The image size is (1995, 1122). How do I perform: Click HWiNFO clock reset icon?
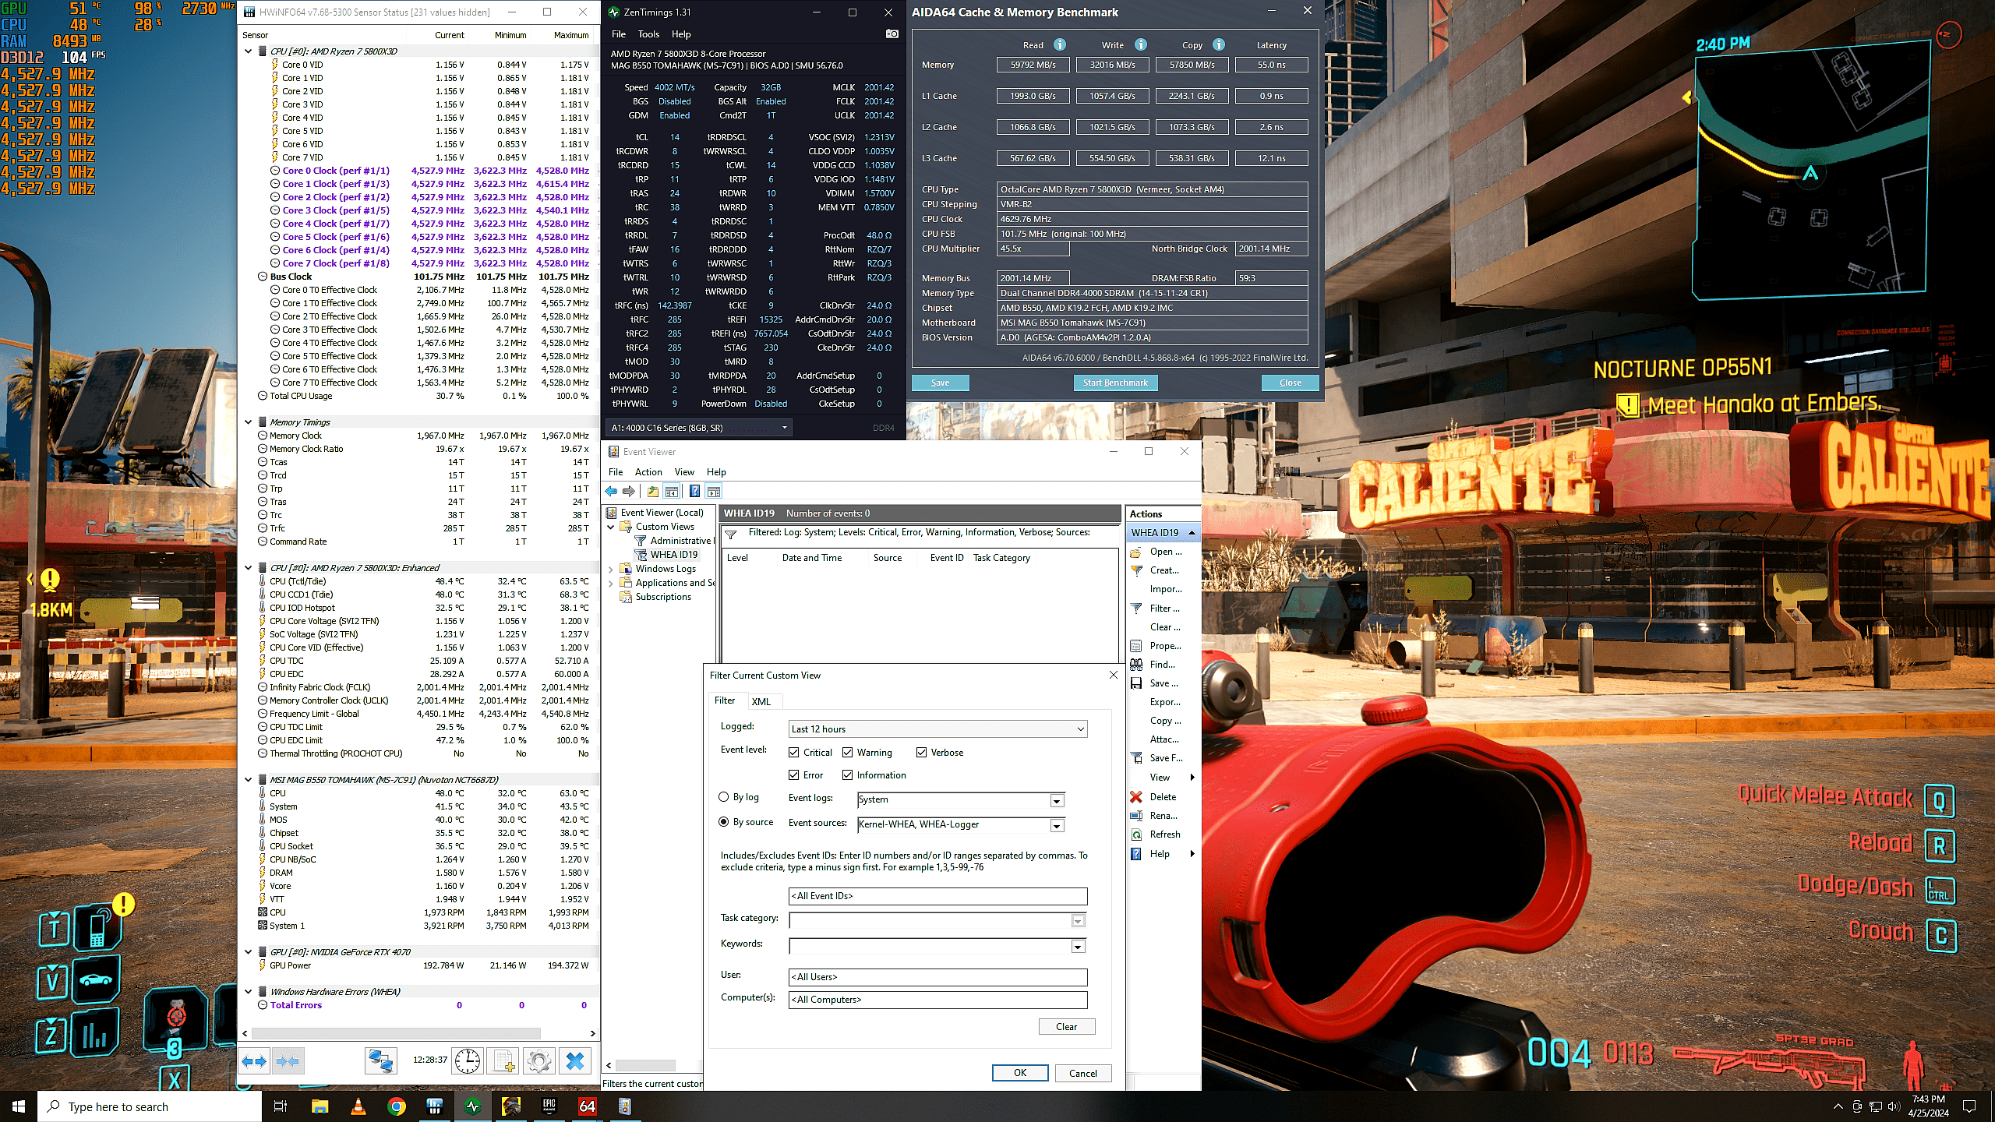pos(468,1060)
